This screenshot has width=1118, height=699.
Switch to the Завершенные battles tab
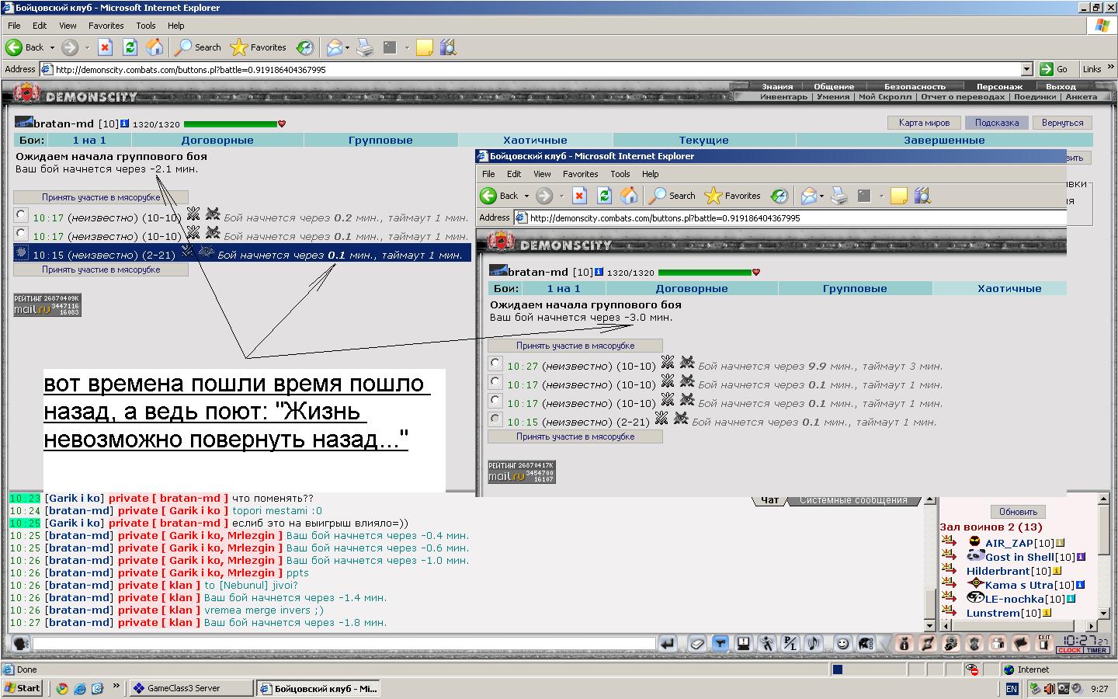(944, 141)
